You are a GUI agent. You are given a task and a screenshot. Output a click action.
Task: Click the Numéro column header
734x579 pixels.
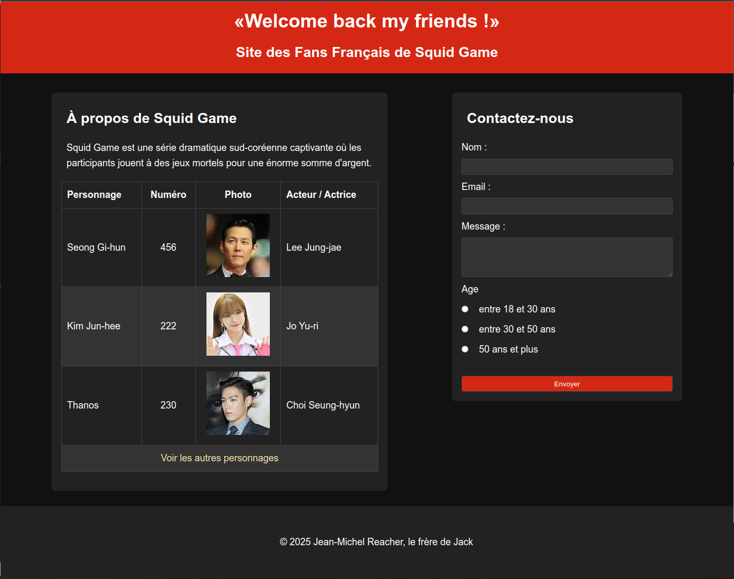(x=168, y=195)
